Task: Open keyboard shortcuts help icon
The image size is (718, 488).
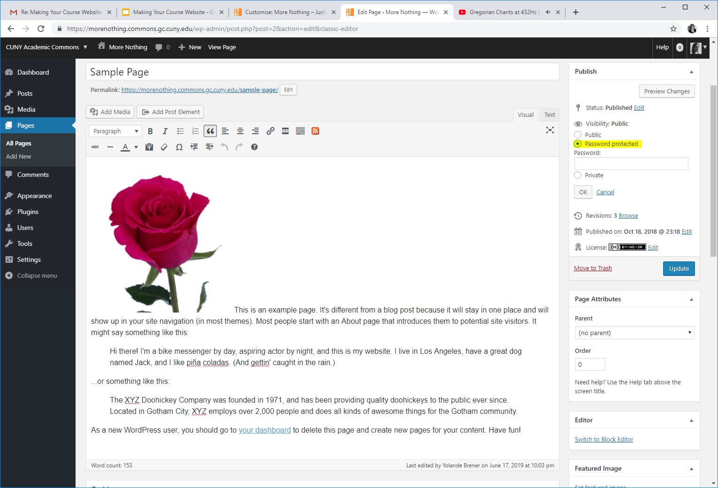Action: coord(254,147)
